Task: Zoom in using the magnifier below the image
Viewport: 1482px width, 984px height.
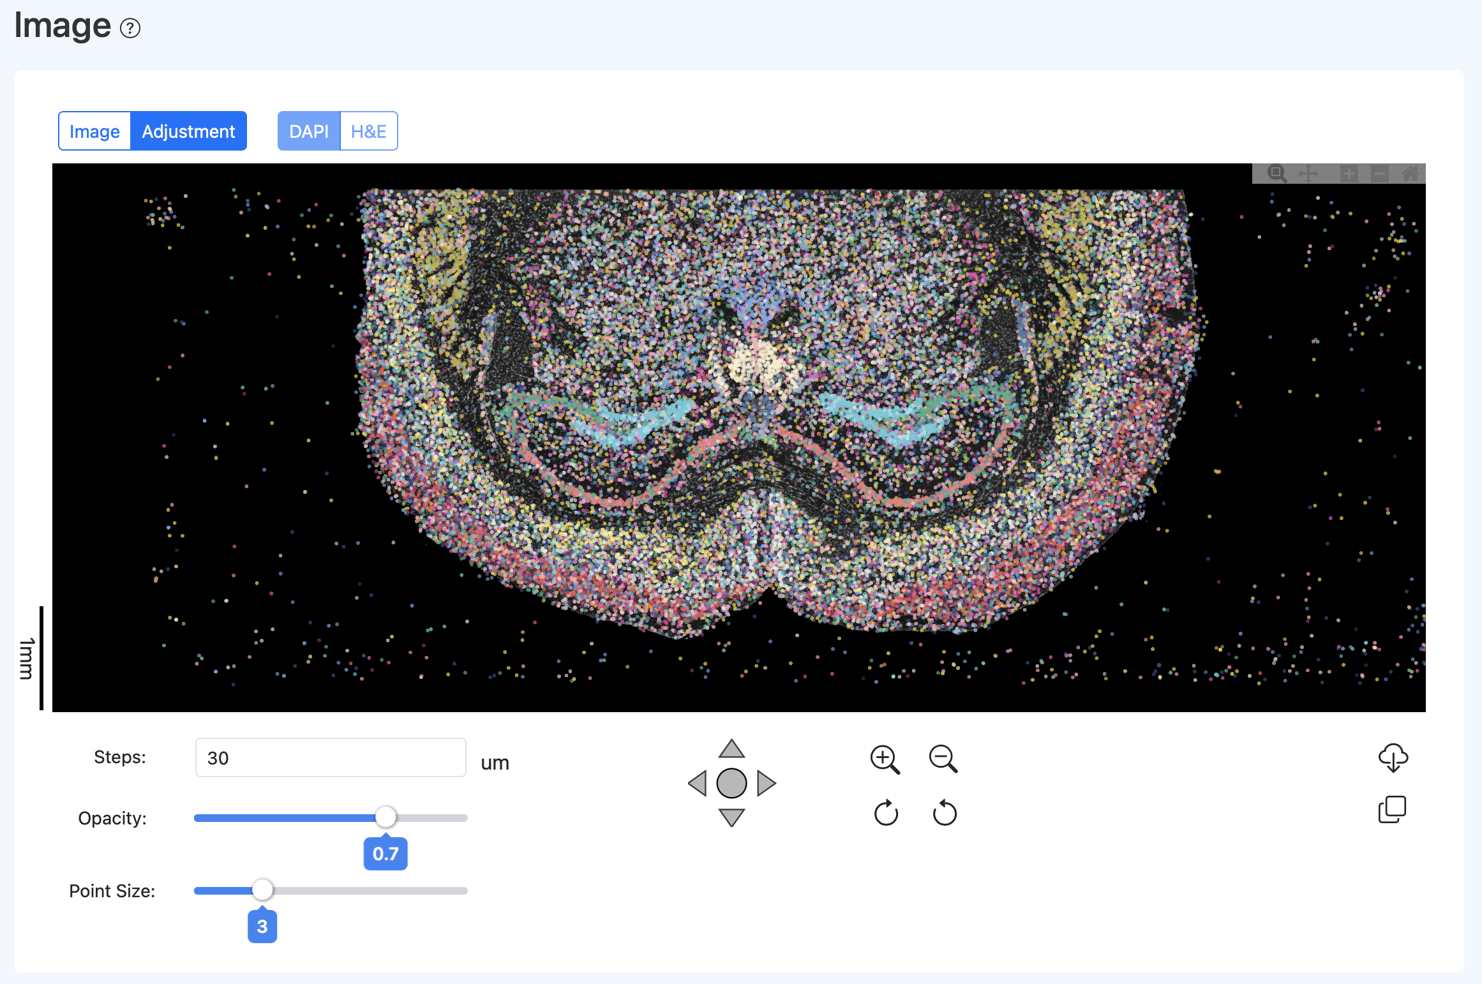Action: coord(884,759)
